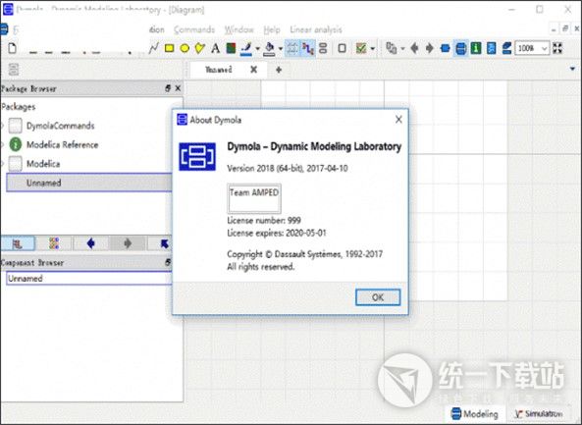
Task: Click the Fill style paint bucket icon
Action: click(270, 49)
